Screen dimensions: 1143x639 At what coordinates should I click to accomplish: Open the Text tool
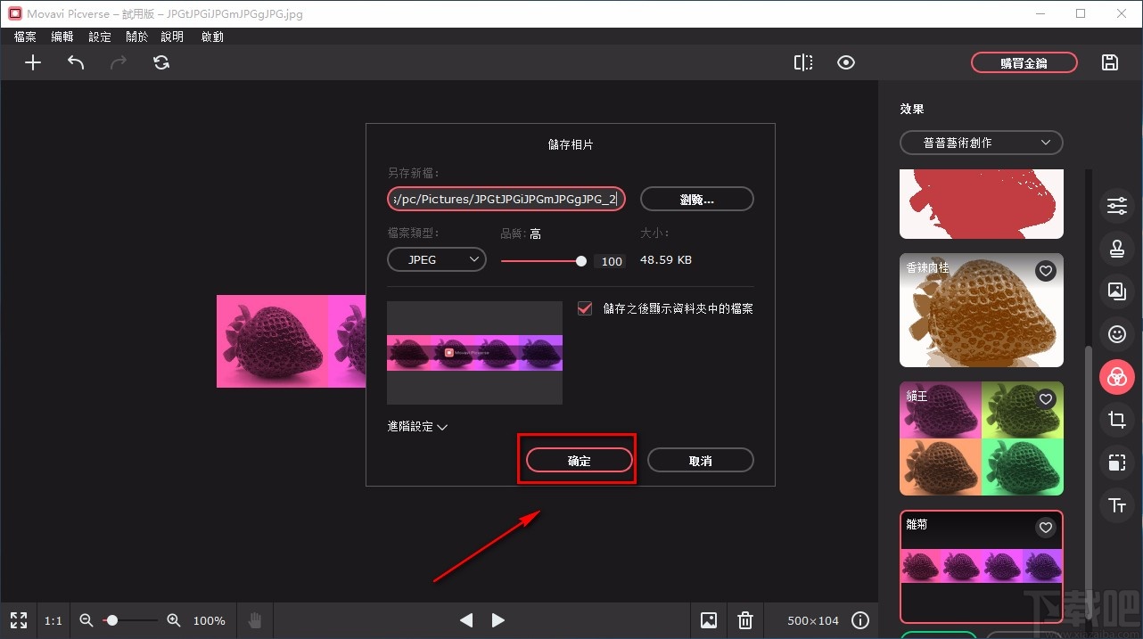point(1116,505)
